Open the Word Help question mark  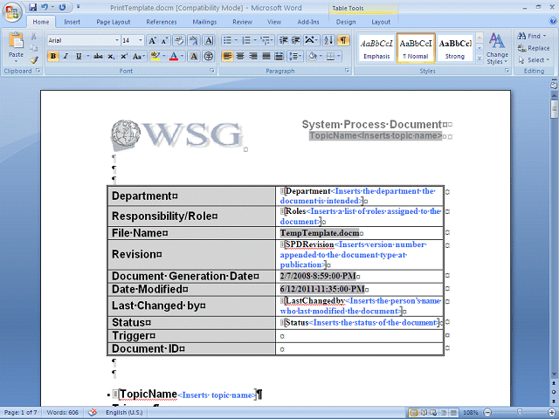(553, 21)
